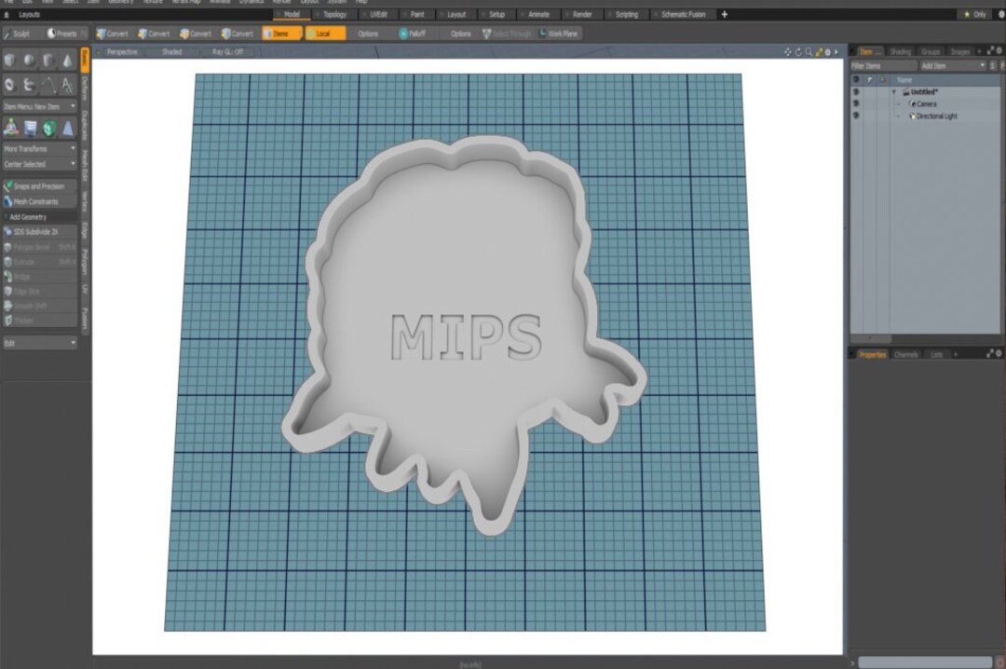This screenshot has width=1006, height=669.
Task: Select the Sphere primitive tool
Action: click(x=28, y=60)
